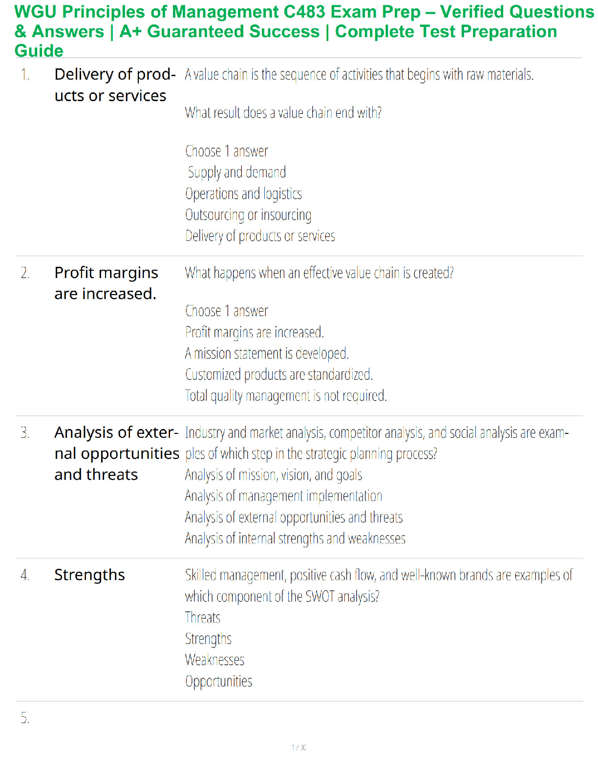The width and height of the screenshot is (598, 774).
Task: Choose 'Outsourcing or insourcing' option
Action: pyautogui.click(x=248, y=215)
